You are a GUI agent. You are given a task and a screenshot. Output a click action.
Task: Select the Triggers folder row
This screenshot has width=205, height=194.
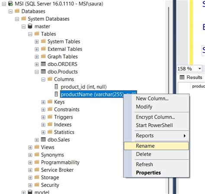(64, 117)
